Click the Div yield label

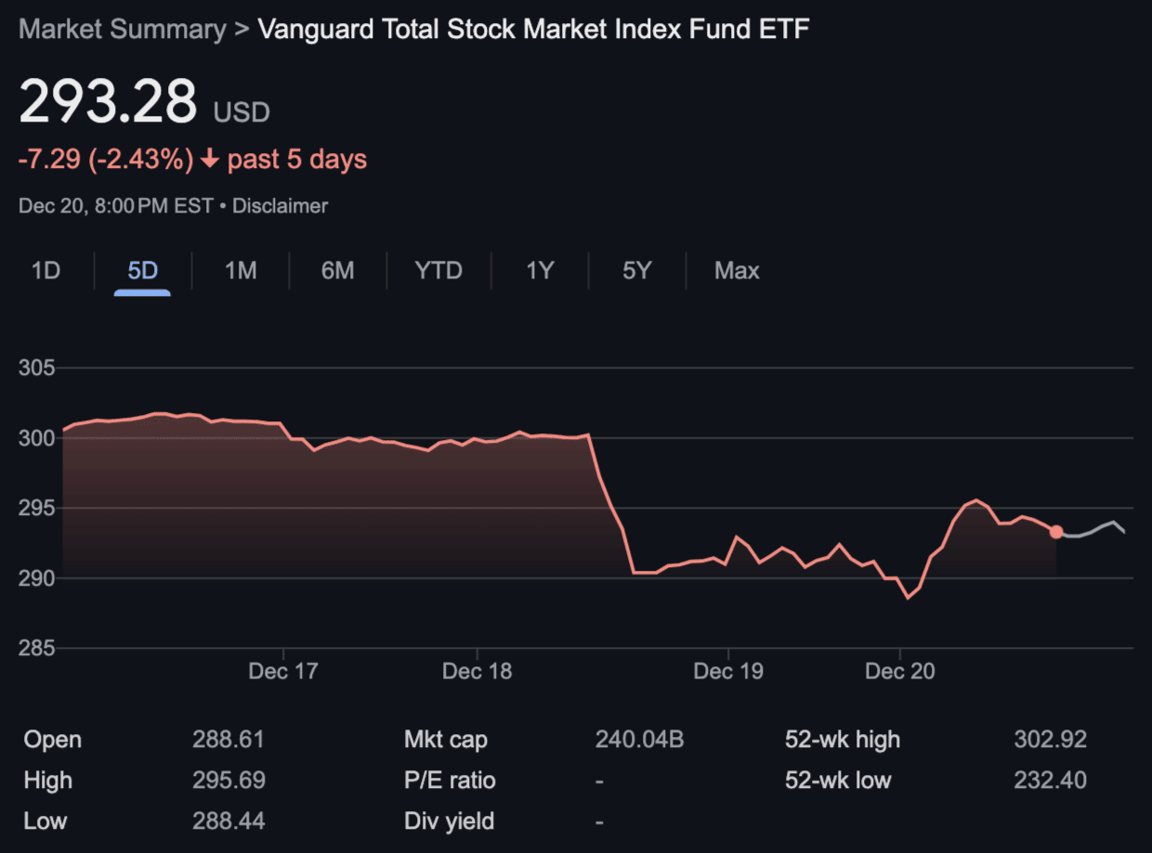pos(450,821)
